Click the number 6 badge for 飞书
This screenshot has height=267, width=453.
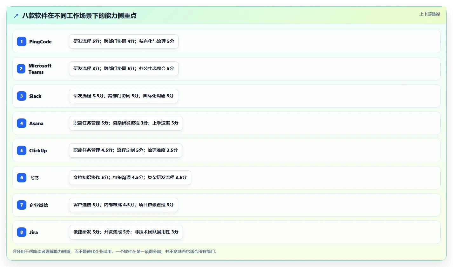22,178
